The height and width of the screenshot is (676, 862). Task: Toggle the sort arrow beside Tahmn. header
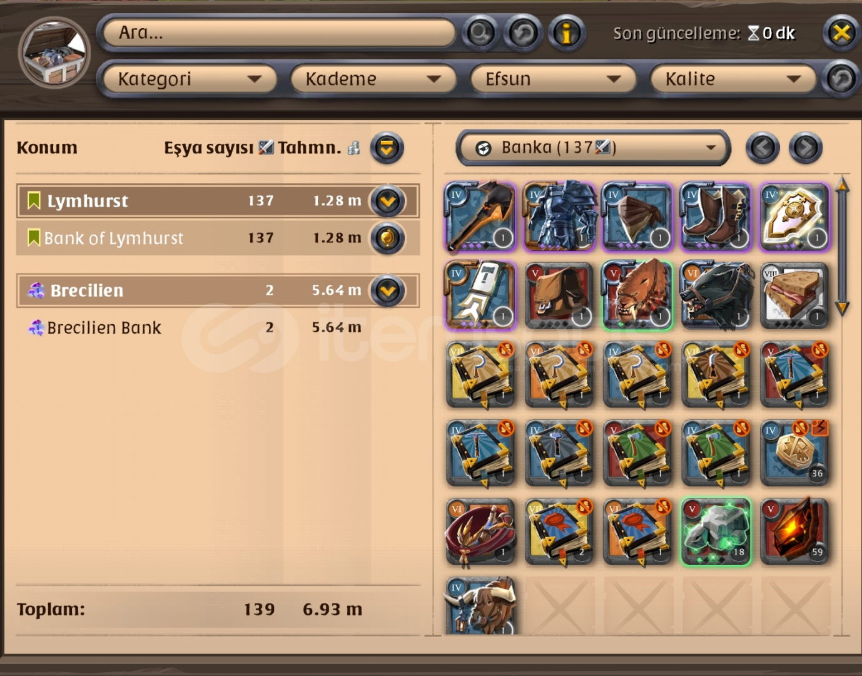pos(387,148)
